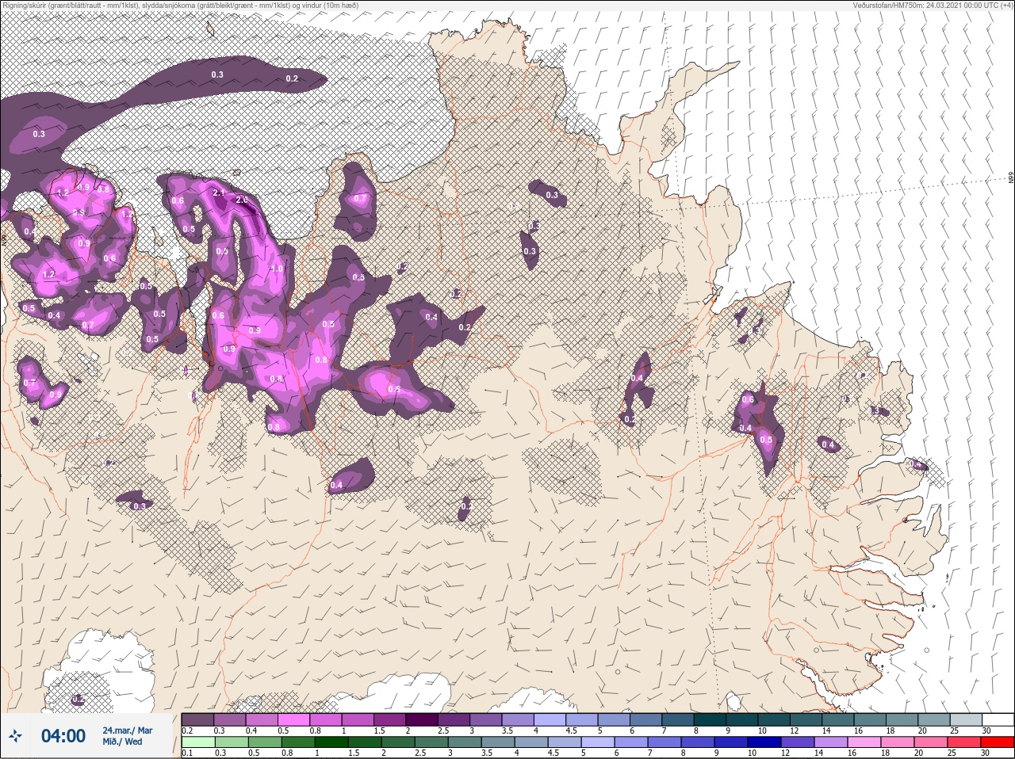Click the 2.0 precipitation value on the map

(x=242, y=200)
